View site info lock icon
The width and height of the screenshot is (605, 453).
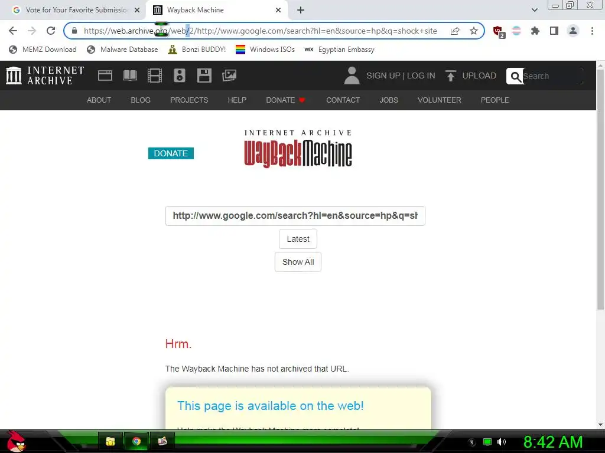[x=74, y=31]
